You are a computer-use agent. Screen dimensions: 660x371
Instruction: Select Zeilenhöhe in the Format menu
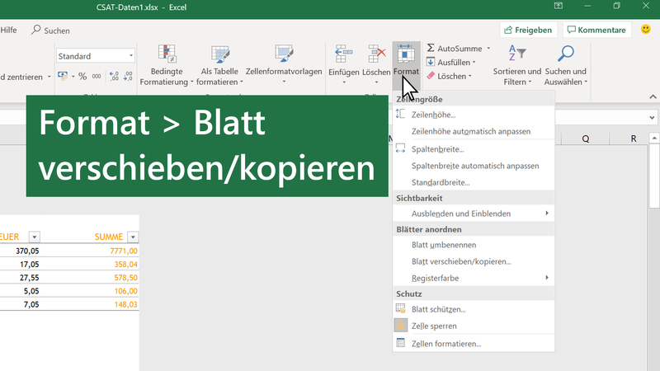[433, 115]
